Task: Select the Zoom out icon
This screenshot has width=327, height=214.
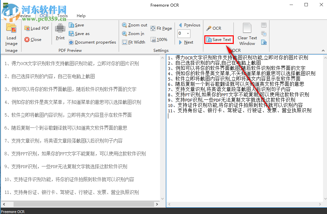Action: point(124,25)
